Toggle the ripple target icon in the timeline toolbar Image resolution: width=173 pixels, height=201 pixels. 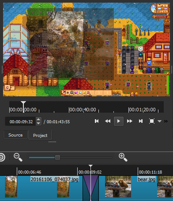pyautogui.click(x=2, y=157)
